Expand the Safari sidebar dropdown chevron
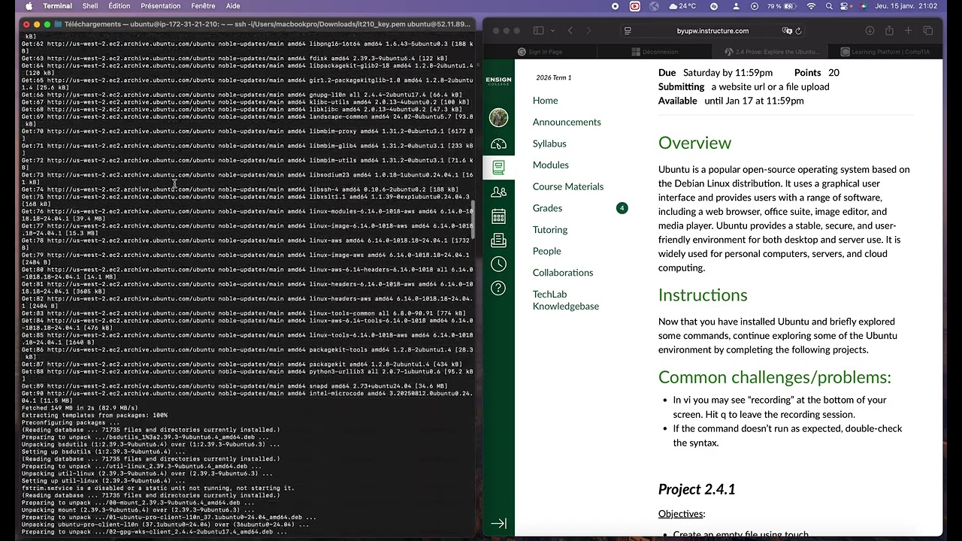This screenshot has height=541, width=962. pyautogui.click(x=551, y=31)
